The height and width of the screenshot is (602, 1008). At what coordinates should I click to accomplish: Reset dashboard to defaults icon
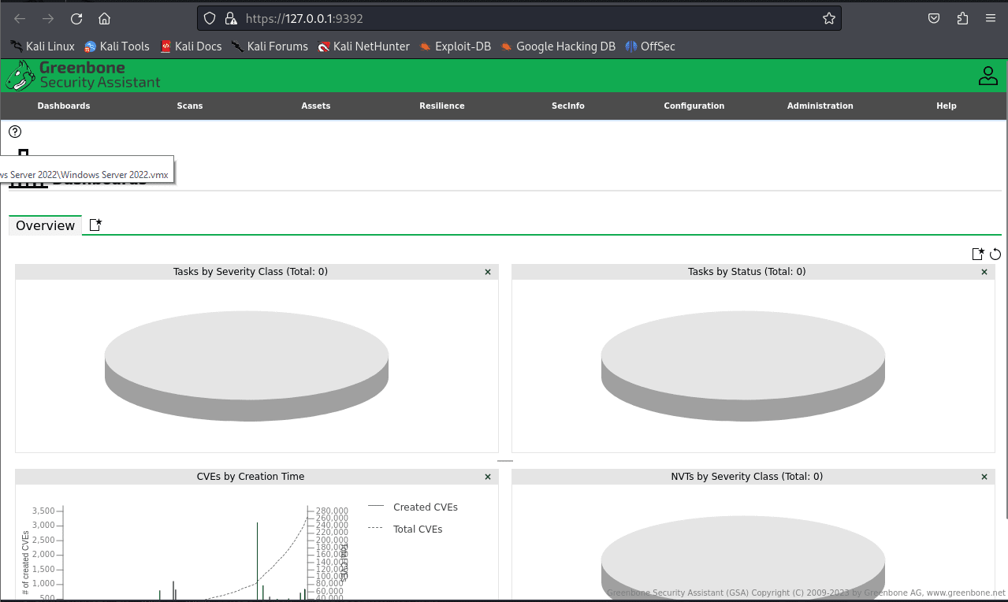[995, 254]
